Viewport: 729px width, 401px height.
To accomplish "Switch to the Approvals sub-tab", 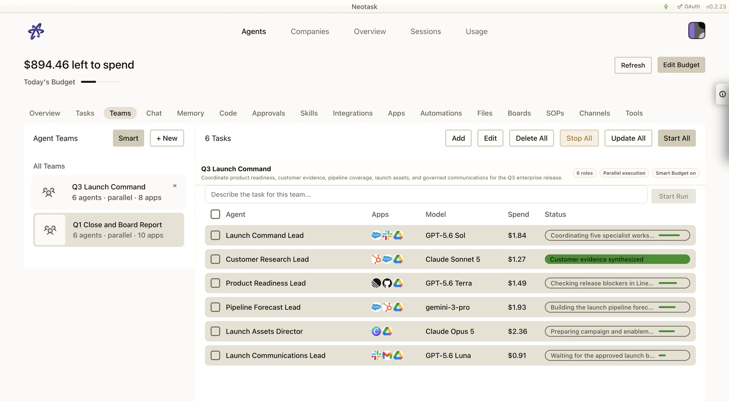I will click(269, 113).
